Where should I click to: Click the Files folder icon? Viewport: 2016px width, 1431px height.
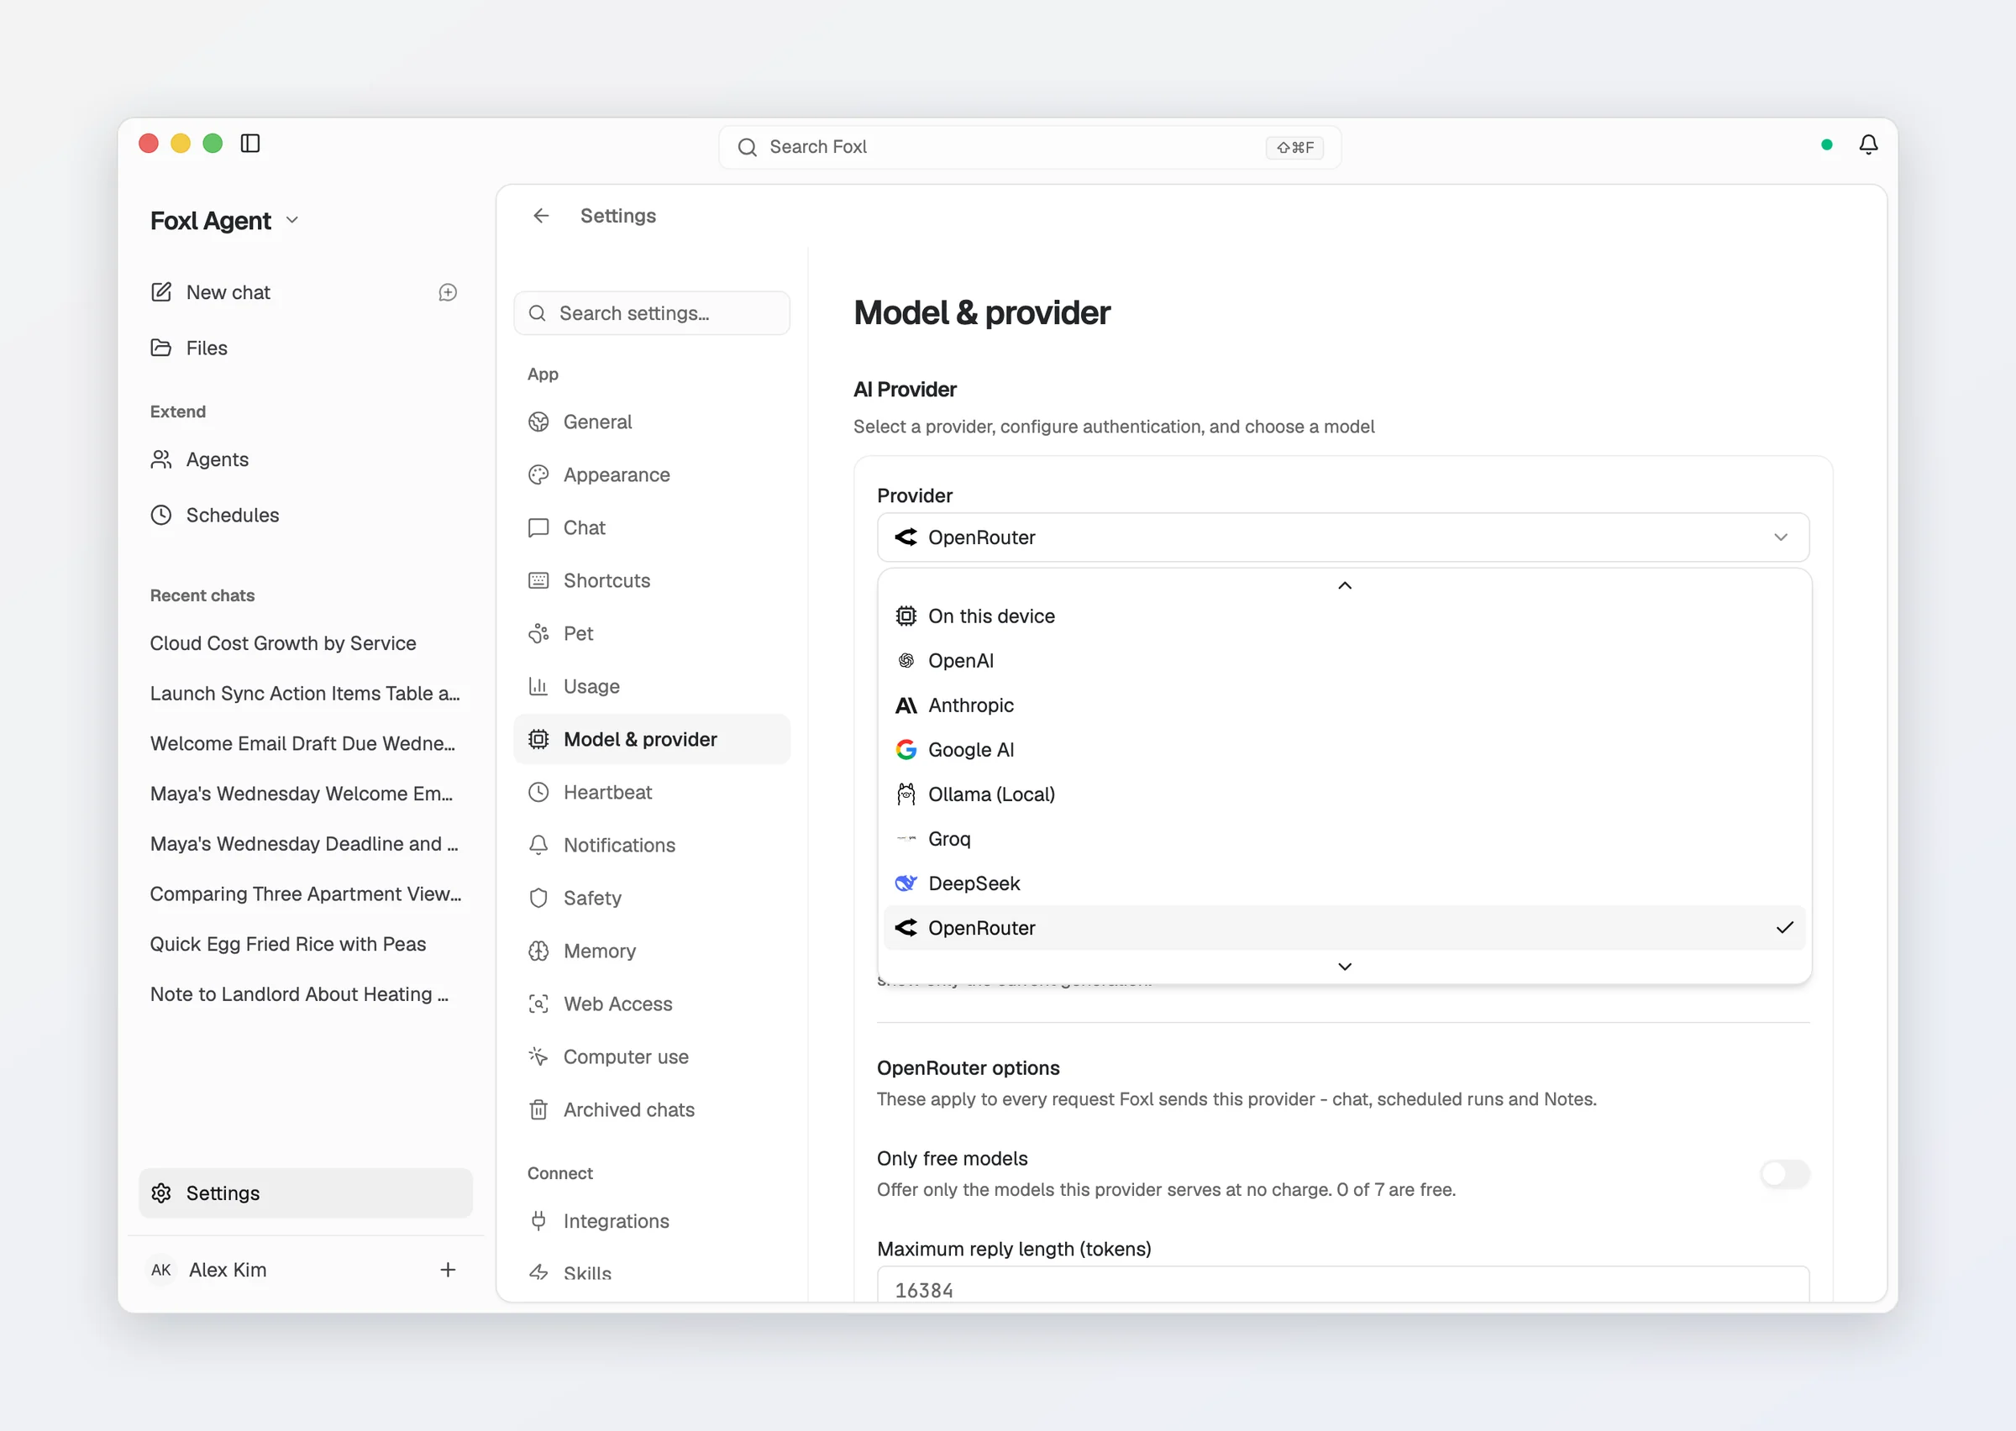[x=161, y=348]
